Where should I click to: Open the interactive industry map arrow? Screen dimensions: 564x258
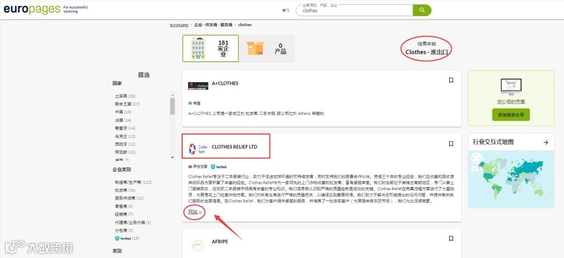(x=546, y=143)
